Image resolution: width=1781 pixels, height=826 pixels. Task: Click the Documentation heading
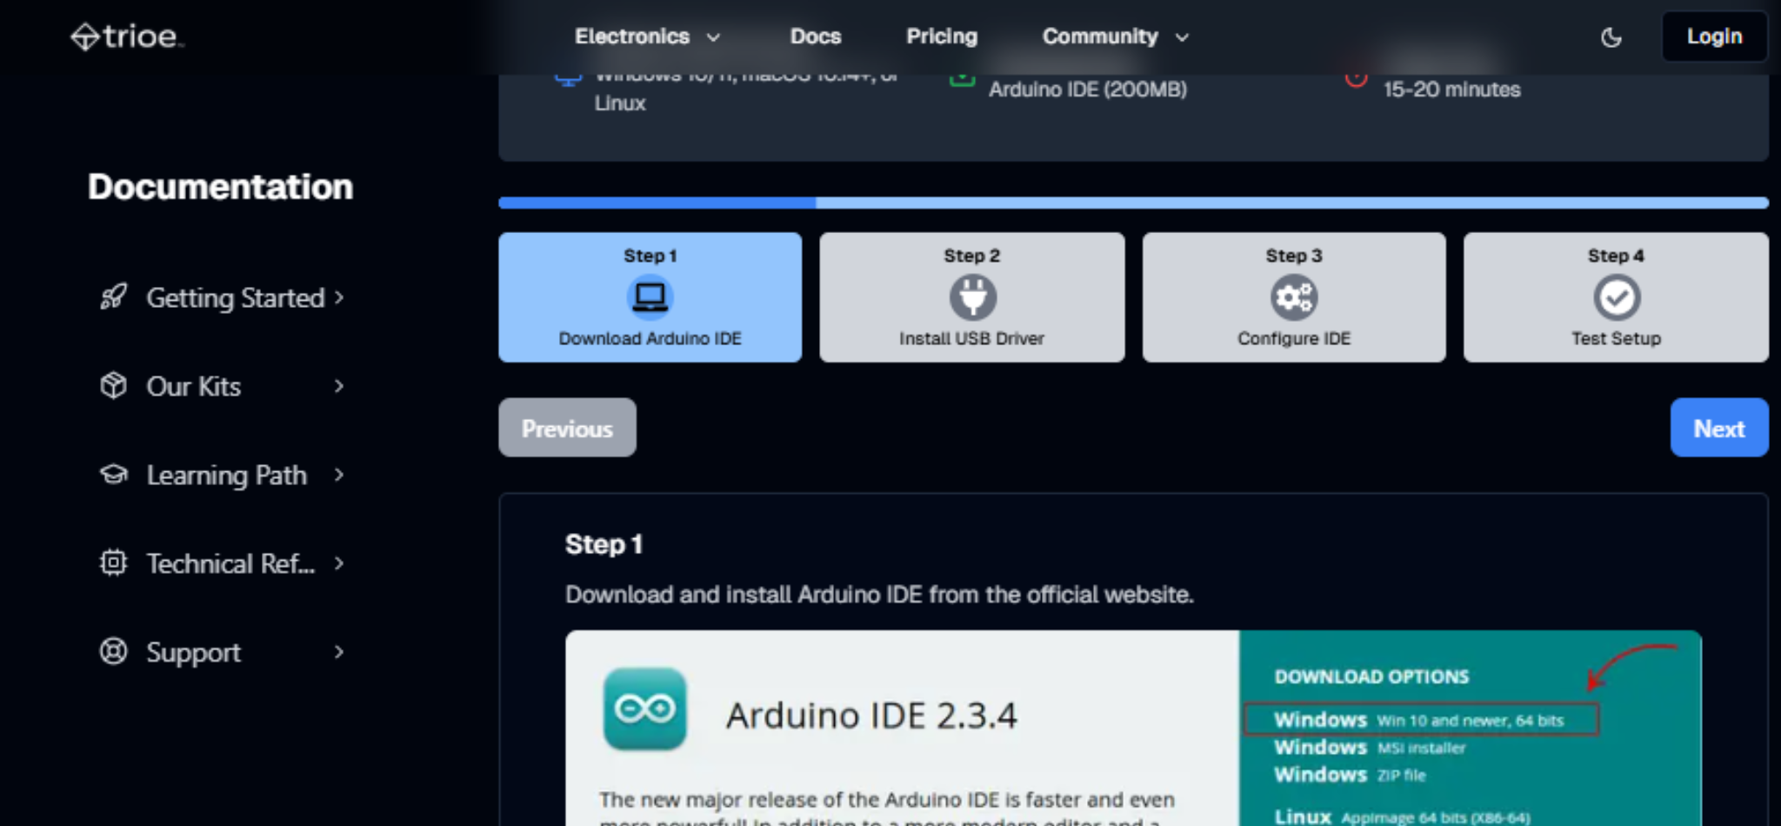pos(220,187)
